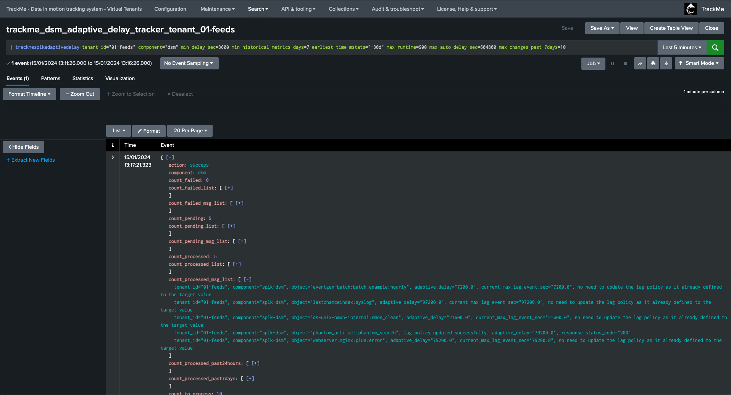Image resolution: width=731 pixels, height=395 pixels.
Task: Click Create Table View button
Action: tap(671, 28)
